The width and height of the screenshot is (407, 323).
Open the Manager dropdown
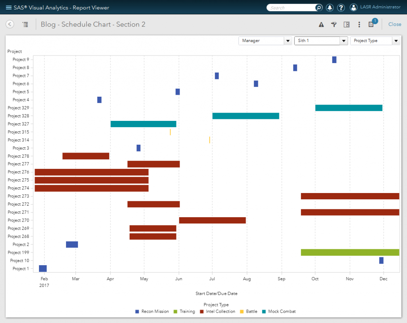(288, 40)
